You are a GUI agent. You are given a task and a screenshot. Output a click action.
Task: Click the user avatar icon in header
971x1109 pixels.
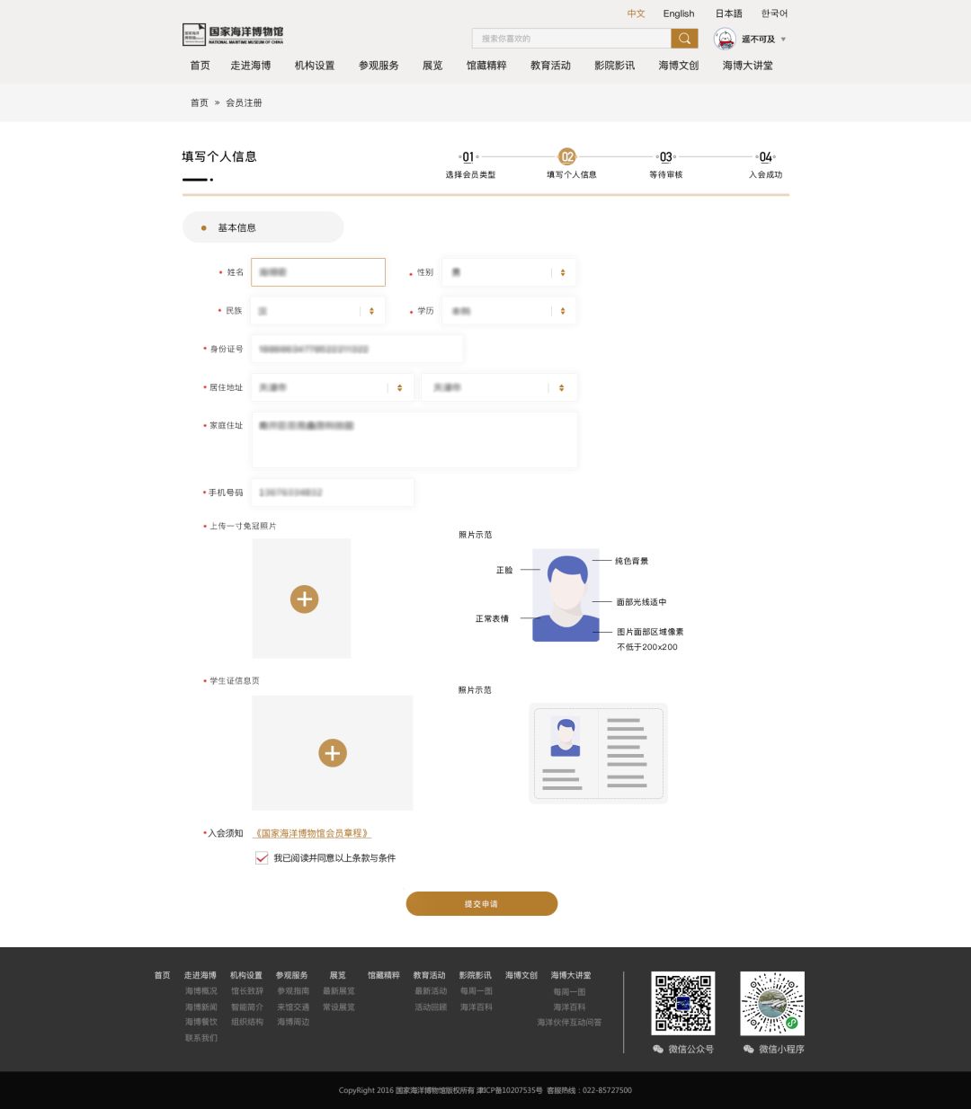pyautogui.click(x=725, y=39)
